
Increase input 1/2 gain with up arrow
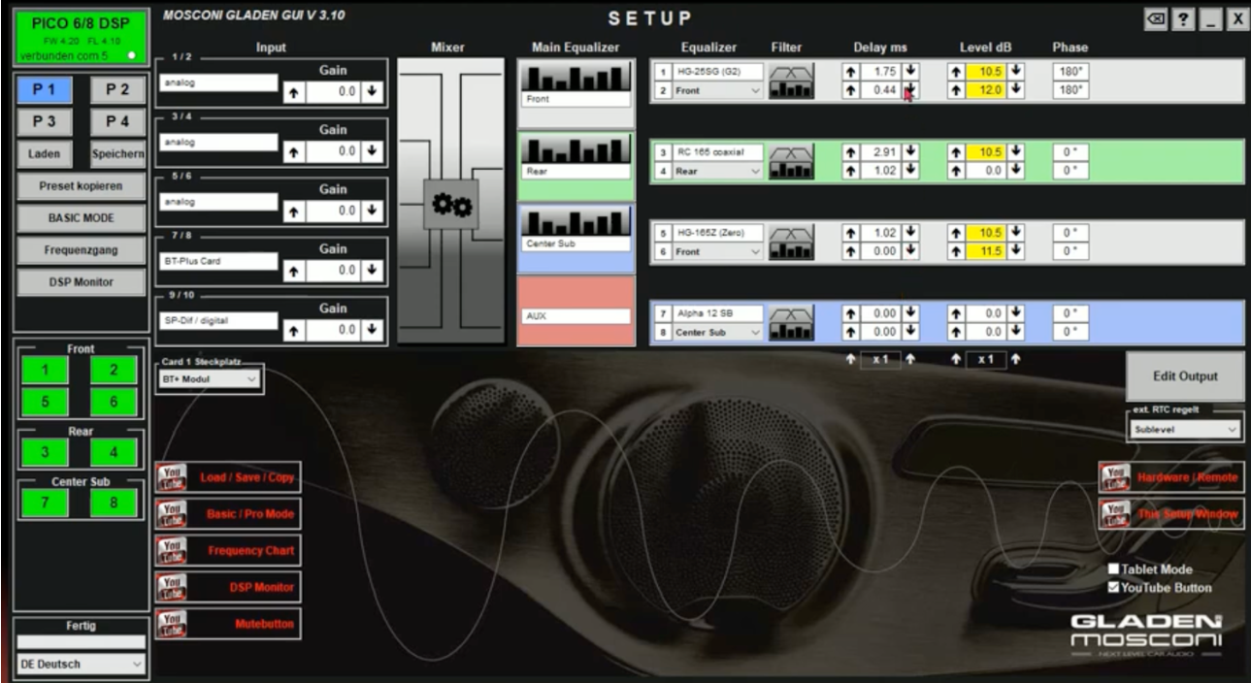coord(294,92)
